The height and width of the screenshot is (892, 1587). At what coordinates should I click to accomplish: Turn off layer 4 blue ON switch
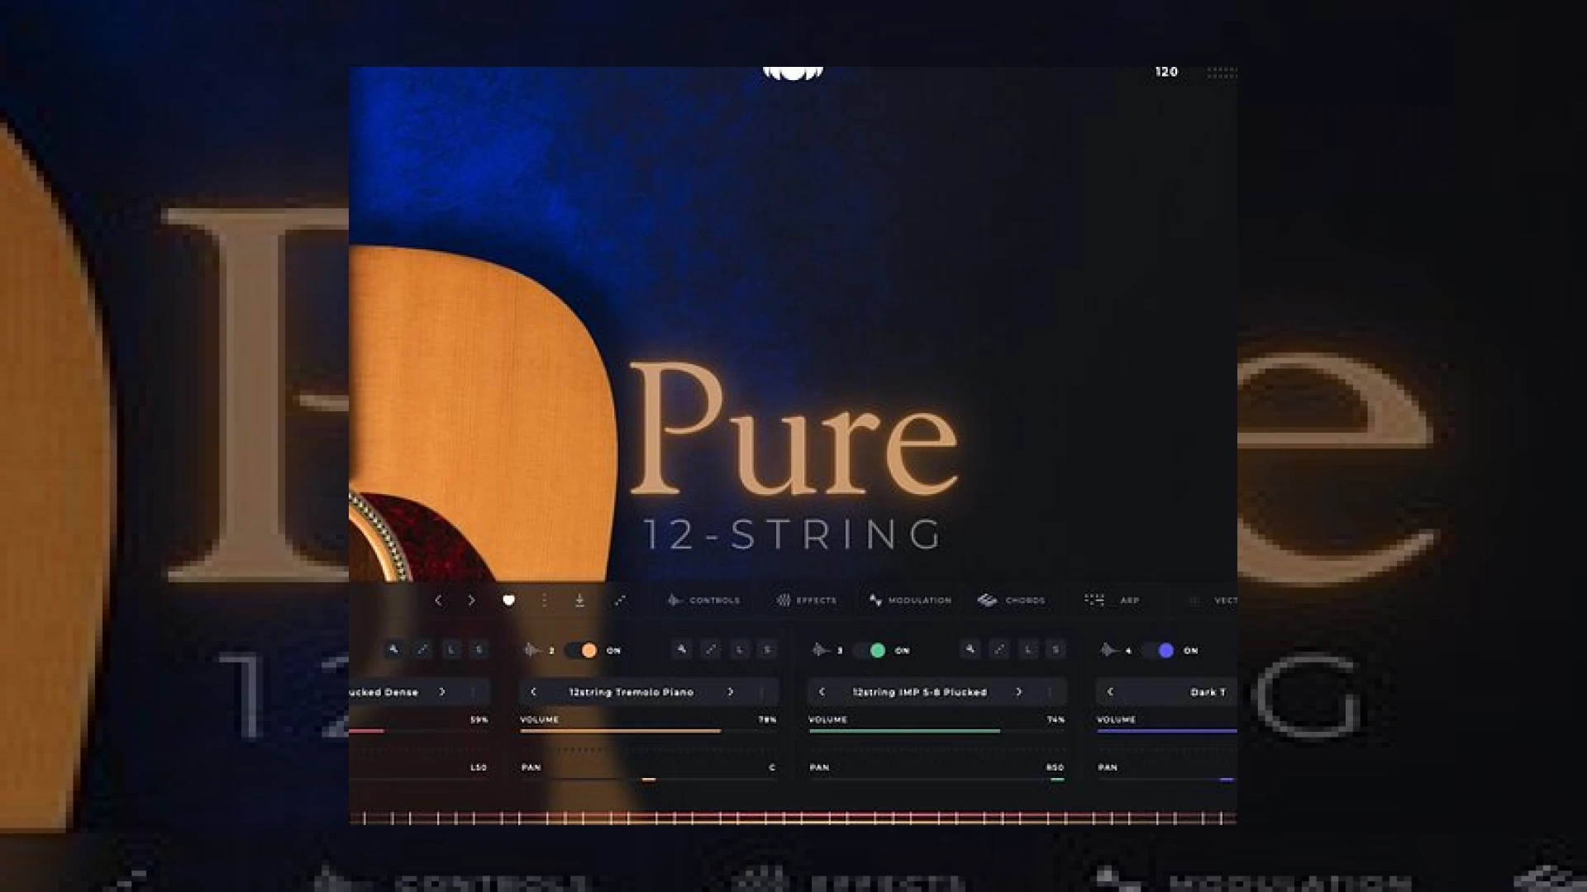1159,651
